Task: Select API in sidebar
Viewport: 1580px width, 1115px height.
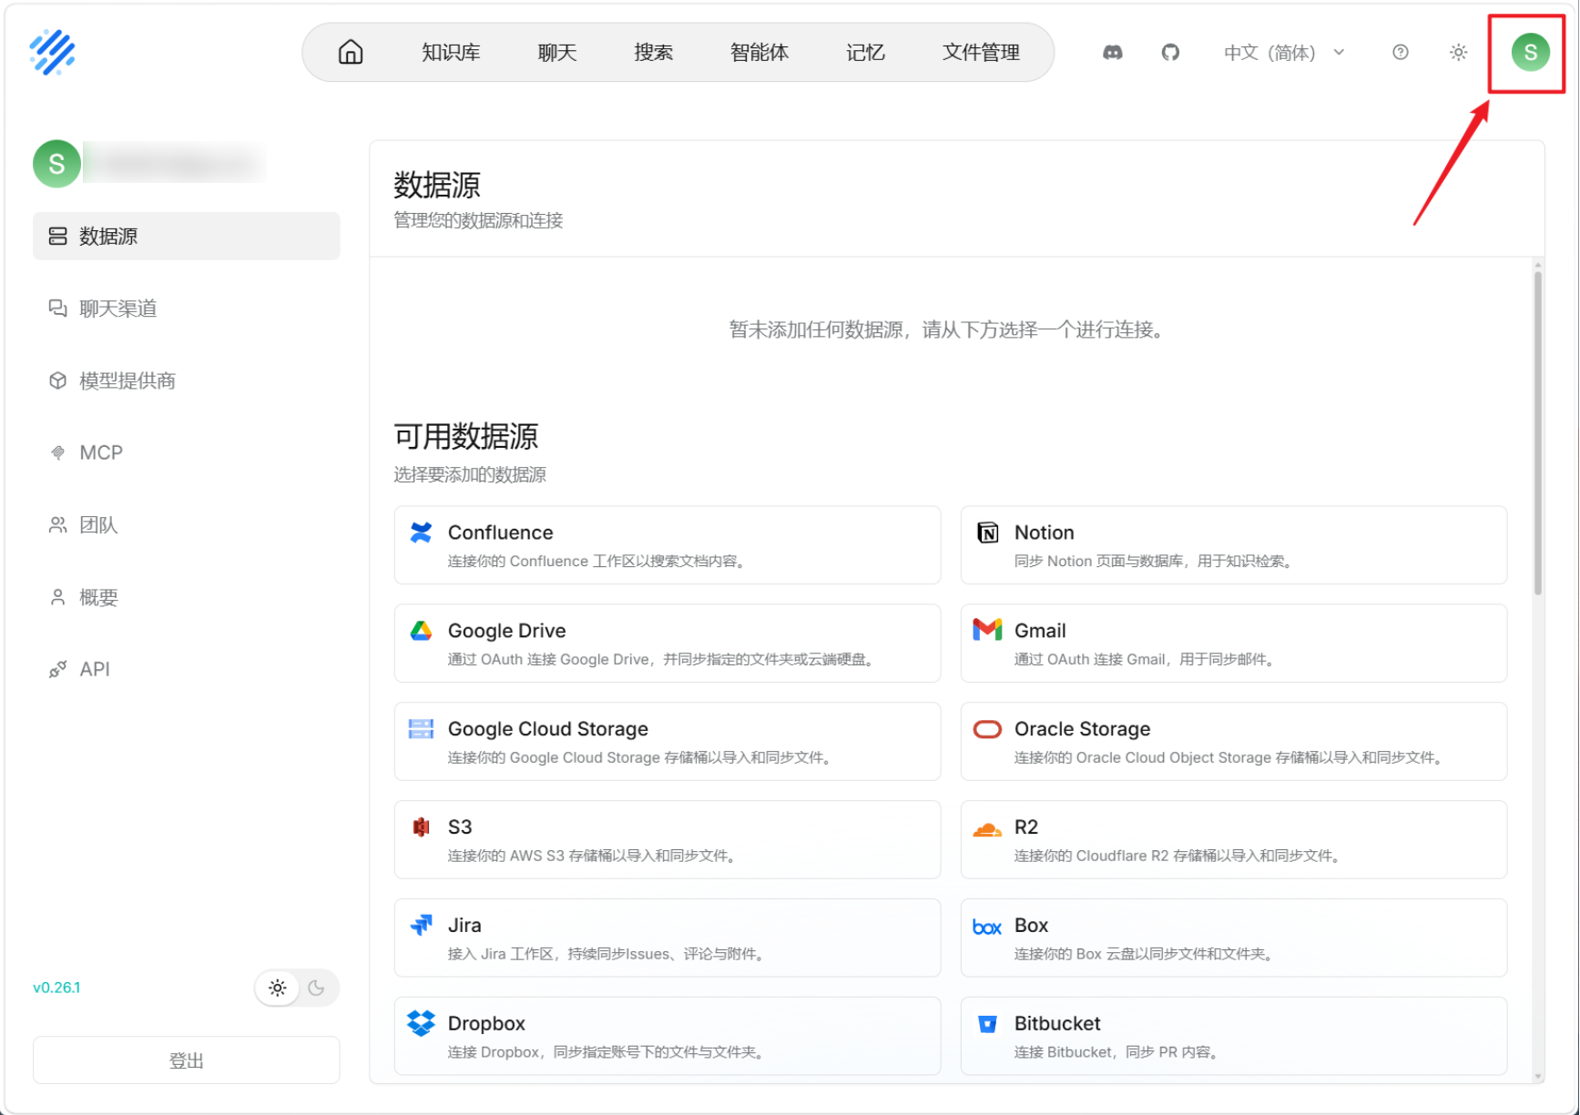Action: click(186, 669)
